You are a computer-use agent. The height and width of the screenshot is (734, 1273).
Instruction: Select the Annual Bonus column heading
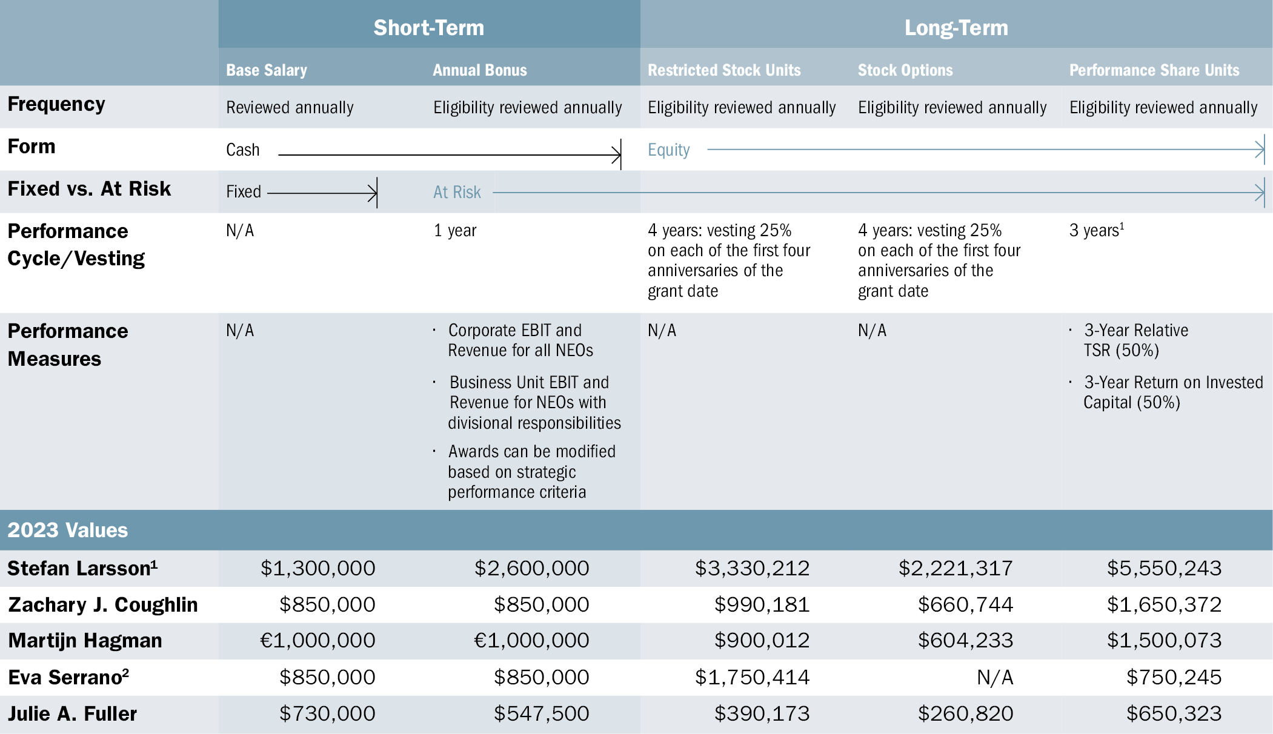coord(479,70)
